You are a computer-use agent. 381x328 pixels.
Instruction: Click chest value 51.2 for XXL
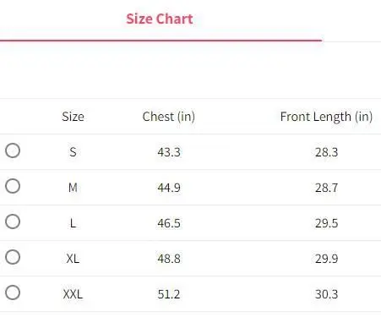pyautogui.click(x=169, y=294)
